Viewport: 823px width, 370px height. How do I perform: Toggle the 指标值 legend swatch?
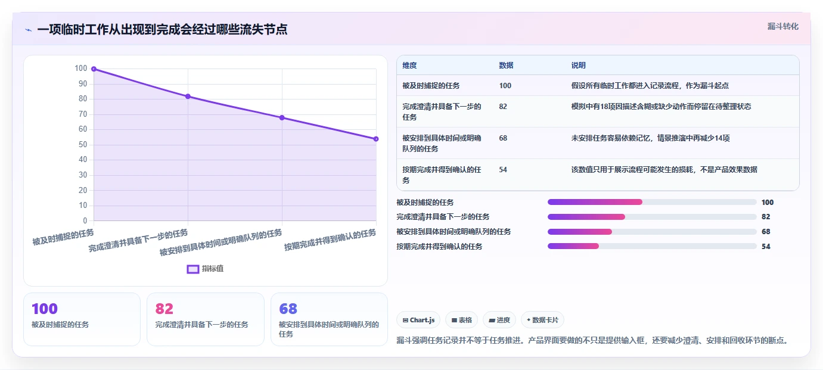(x=193, y=269)
